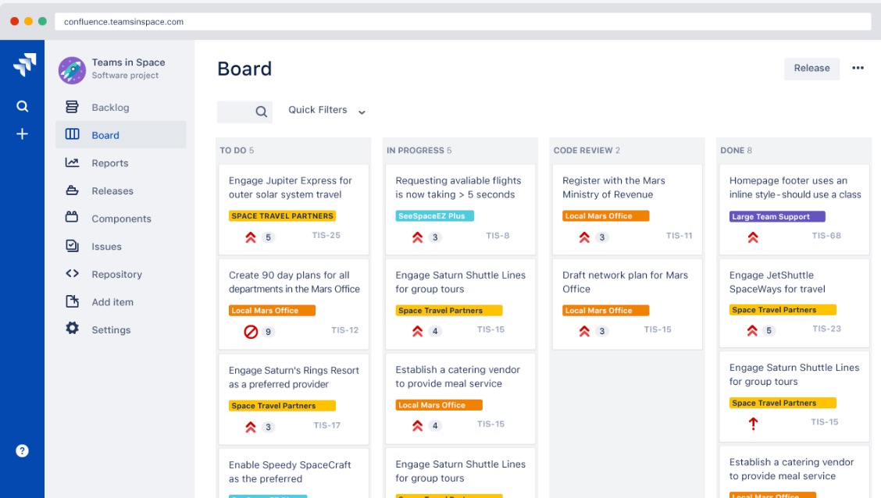Open Issues in the sidebar

point(121,247)
